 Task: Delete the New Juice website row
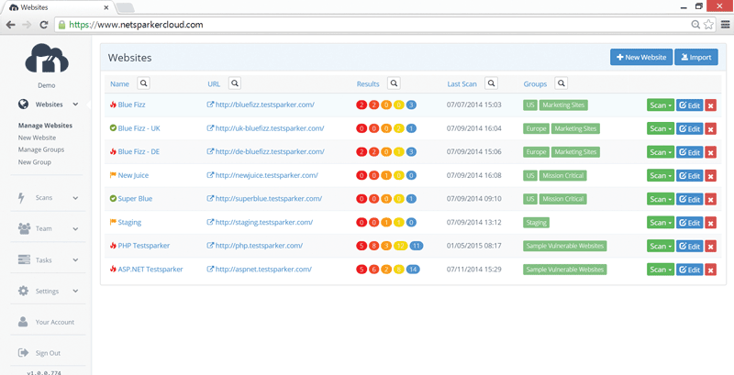(x=710, y=176)
